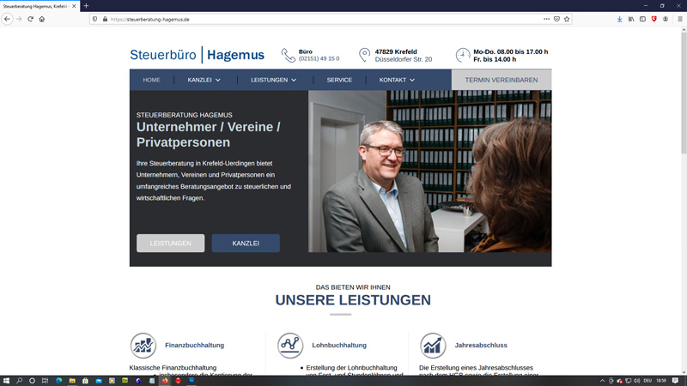Viewport: 687px width, 386px height.
Task: Go to HOME in the navigation bar
Action: pyautogui.click(x=152, y=80)
